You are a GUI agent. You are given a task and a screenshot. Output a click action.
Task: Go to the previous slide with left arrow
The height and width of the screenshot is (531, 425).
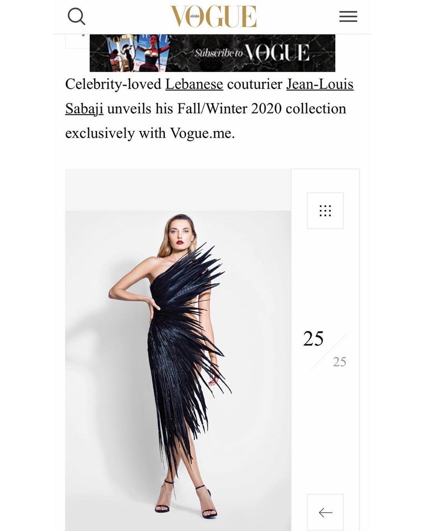[x=325, y=512]
